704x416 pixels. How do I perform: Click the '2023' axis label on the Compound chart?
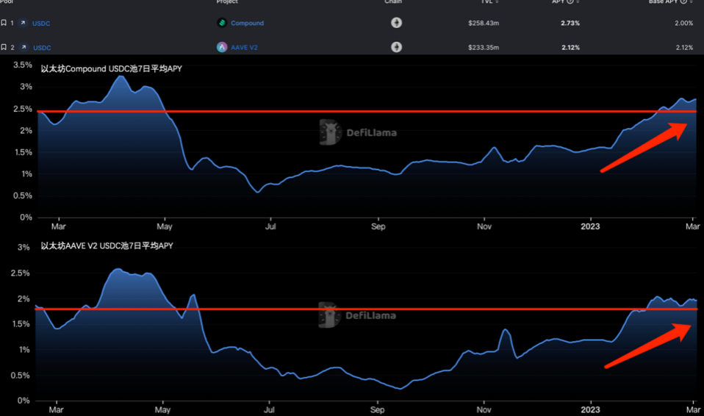pyautogui.click(x=590, y=226)
